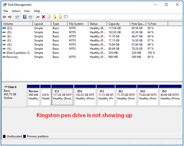Click the connect drive toolbar icon
184x146 pixels.
[38, 17]
